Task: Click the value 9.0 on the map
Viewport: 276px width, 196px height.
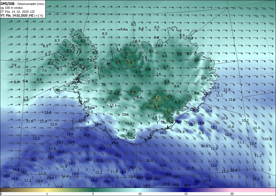Action: 90,112
